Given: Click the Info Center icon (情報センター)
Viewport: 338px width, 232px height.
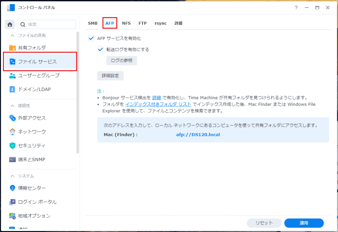Looking at the screenshot, I should pos(12,188).
